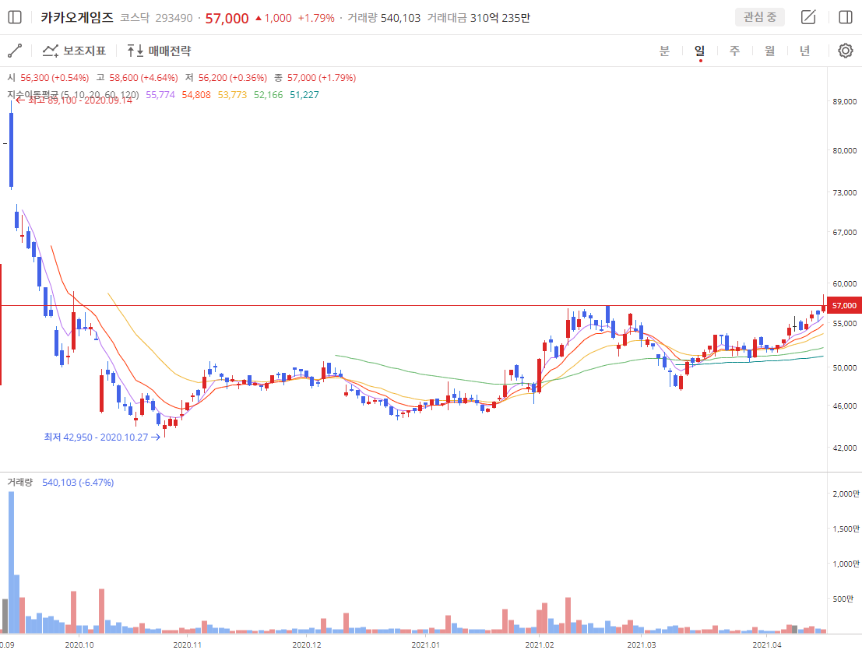862x650 pixels.
Task: Switch chart to 년 yearly interval
Action: point(804,51)
